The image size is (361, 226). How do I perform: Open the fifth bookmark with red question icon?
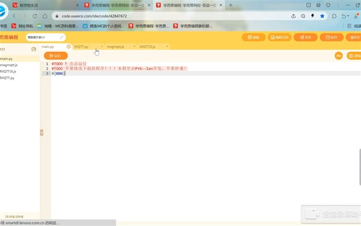point(149,26)
